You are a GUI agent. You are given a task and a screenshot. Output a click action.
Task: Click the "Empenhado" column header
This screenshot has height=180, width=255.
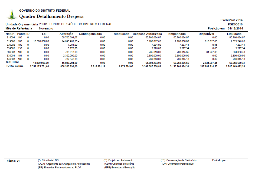pyautogui.click(x=177, y=34)
